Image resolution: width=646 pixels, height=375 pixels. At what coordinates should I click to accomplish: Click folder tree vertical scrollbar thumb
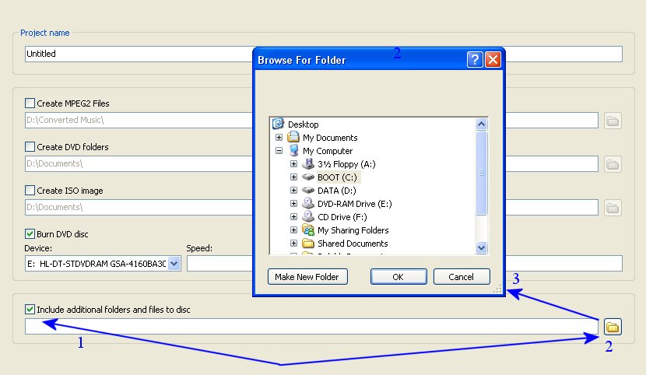point(481,173)
